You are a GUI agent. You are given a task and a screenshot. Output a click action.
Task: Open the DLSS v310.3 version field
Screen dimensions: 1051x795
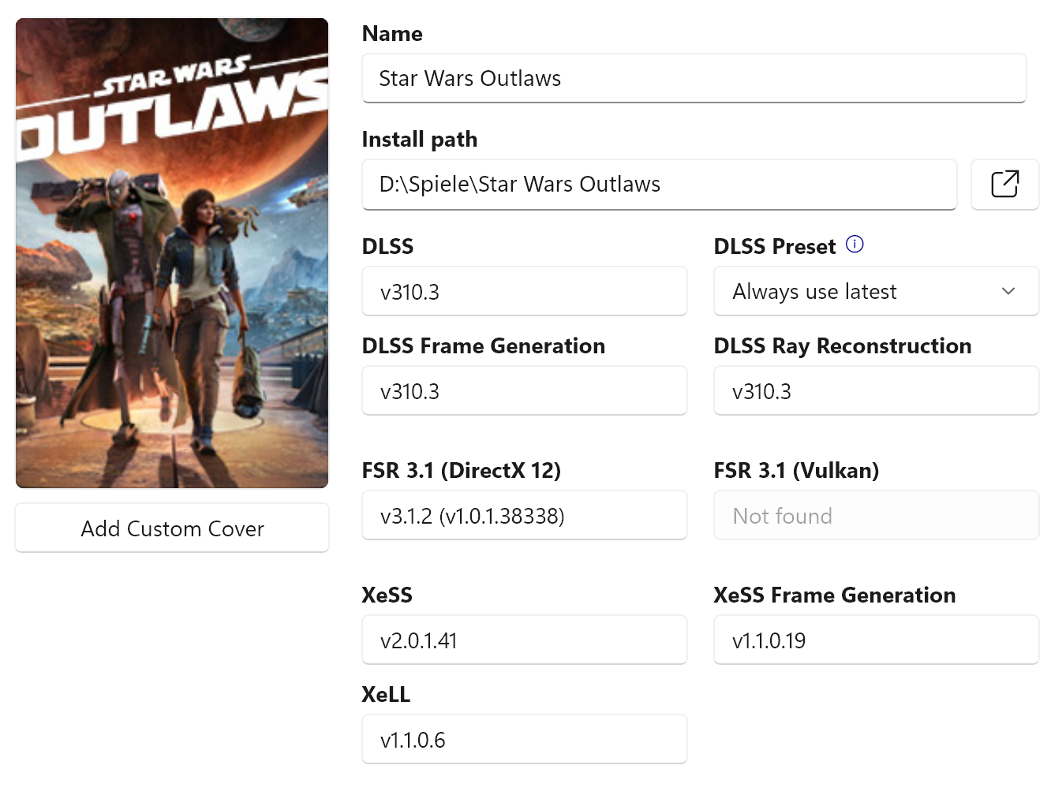tap(524, 291)
